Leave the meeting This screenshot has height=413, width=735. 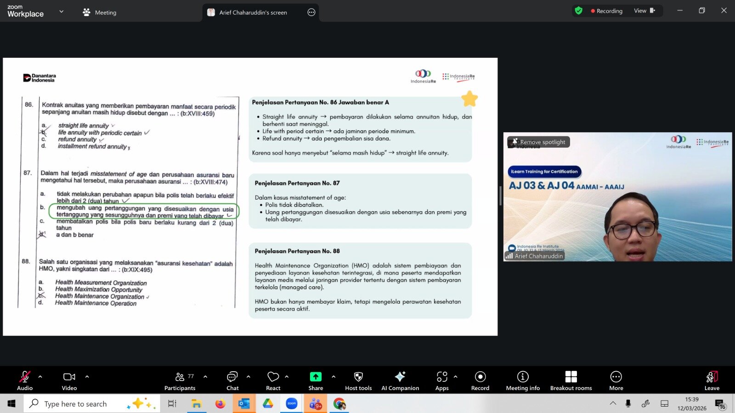(x=712, y=380)
